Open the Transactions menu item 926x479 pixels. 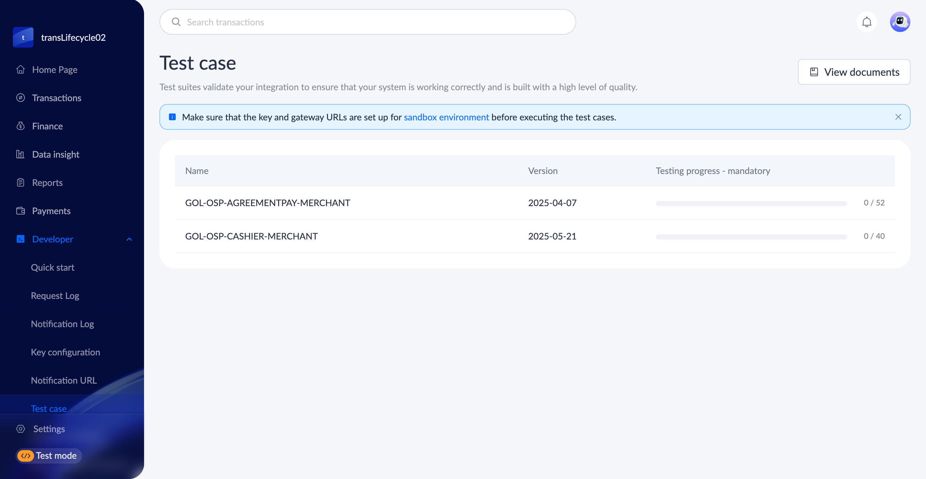(x=57, y=98)
